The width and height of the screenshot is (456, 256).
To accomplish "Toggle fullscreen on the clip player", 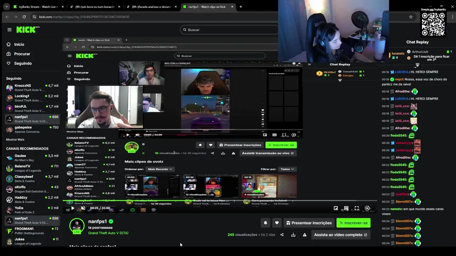I will point(357,208).
